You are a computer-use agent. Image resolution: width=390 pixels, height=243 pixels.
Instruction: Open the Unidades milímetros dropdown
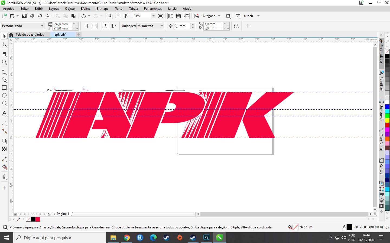[162, 26]
